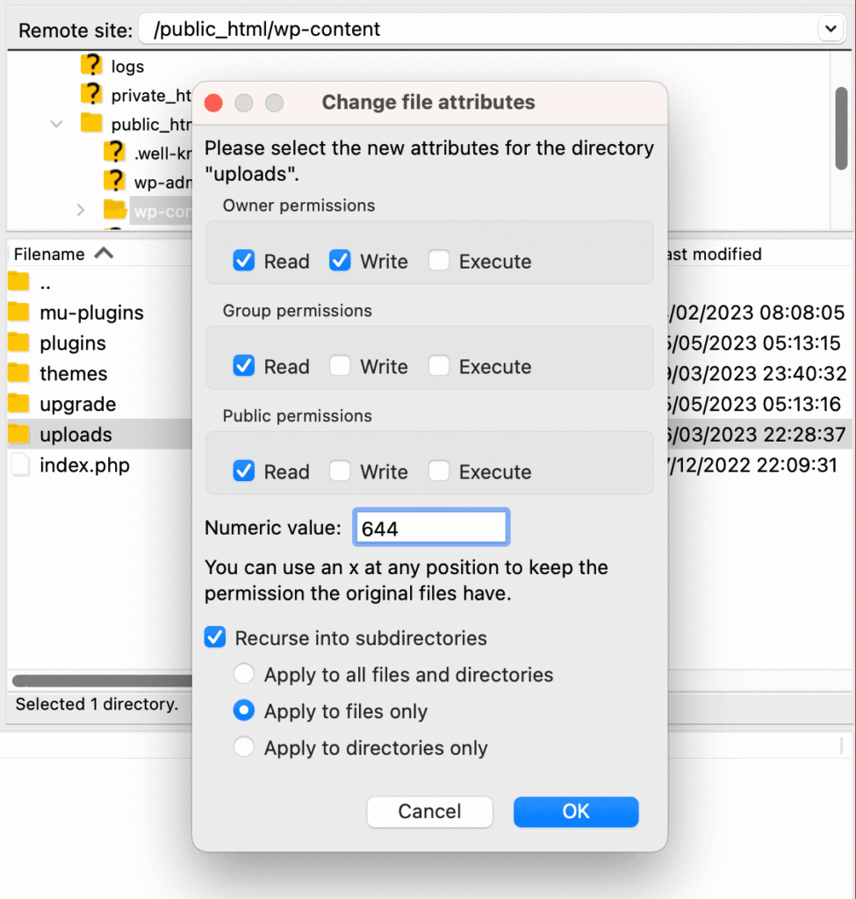Click the Numeric value input field
This screenshot has width=856, height=899.
click(x=431, y=527)
